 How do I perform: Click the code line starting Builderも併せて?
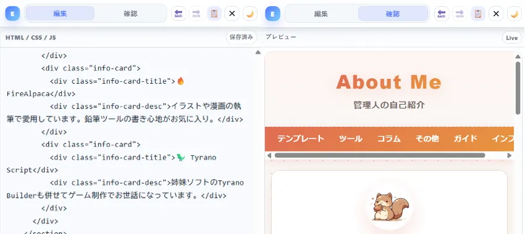[117, 195]
